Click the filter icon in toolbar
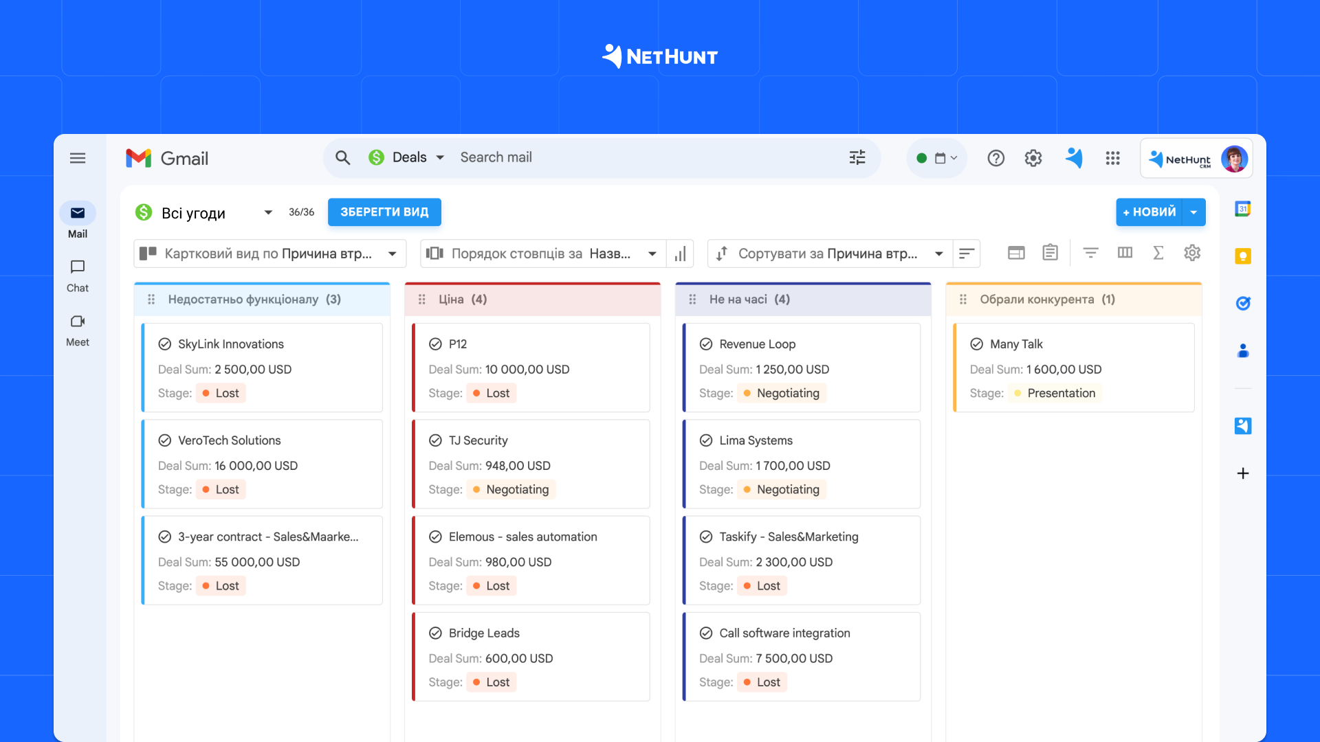The width and height of the screenshot is (1320, 742). point(1089,254)
